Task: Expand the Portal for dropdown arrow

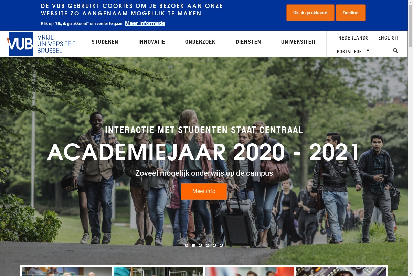Action: pyautogui.click(x=368, y=51)
